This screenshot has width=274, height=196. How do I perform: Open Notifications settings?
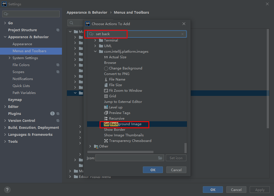pos(23,79)
